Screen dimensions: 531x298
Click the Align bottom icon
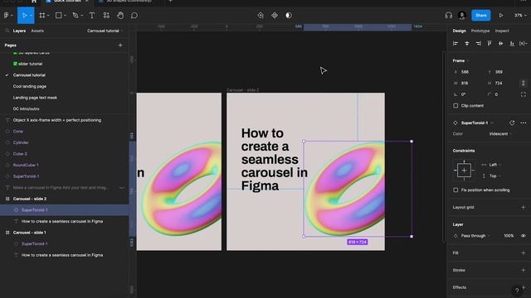click(x=512, y=43)
